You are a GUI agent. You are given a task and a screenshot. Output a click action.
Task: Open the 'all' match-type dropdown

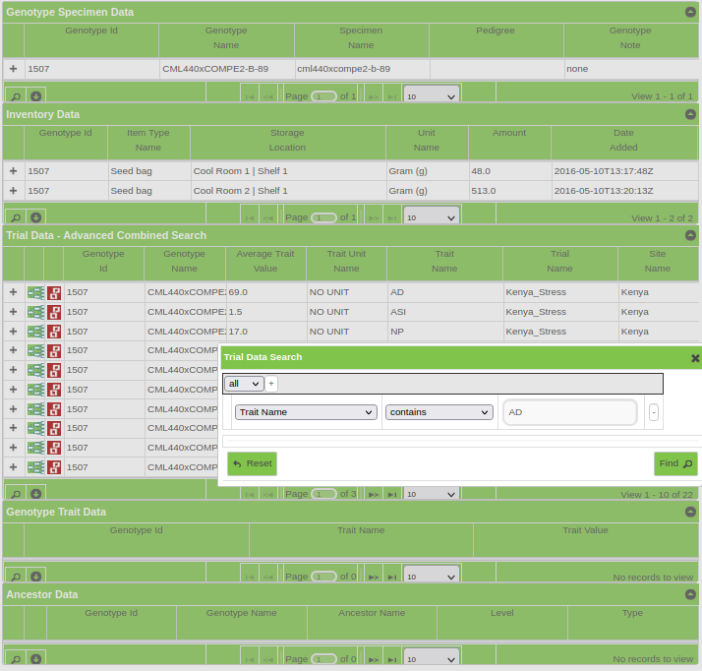coord(243,384)
